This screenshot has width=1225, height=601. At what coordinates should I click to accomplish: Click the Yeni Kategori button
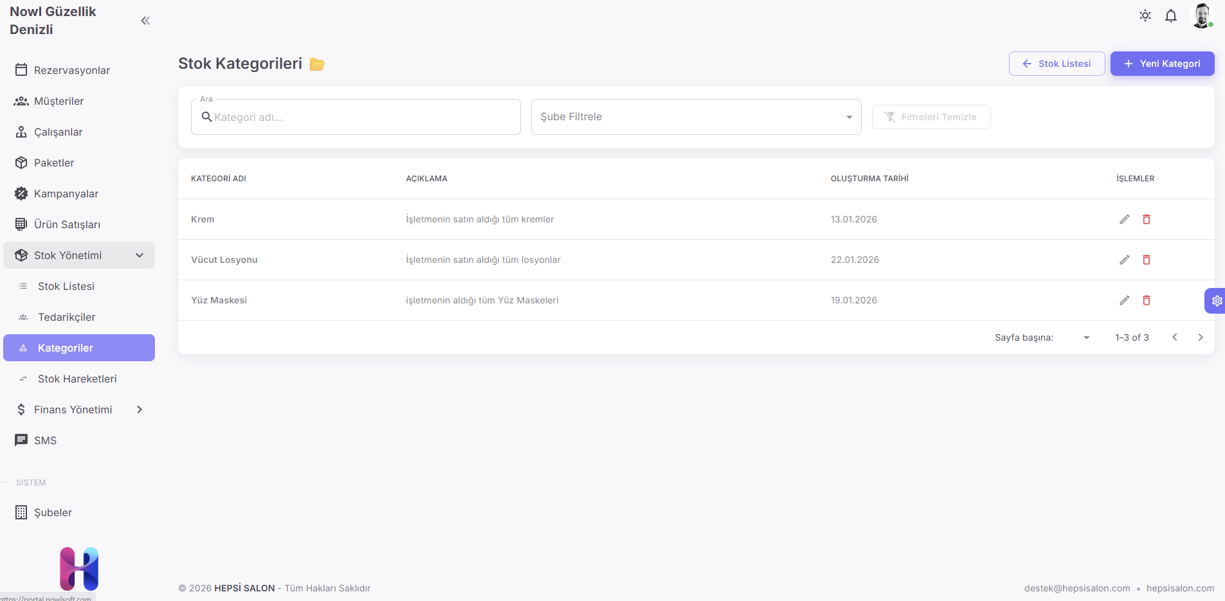click(1162, 64)
